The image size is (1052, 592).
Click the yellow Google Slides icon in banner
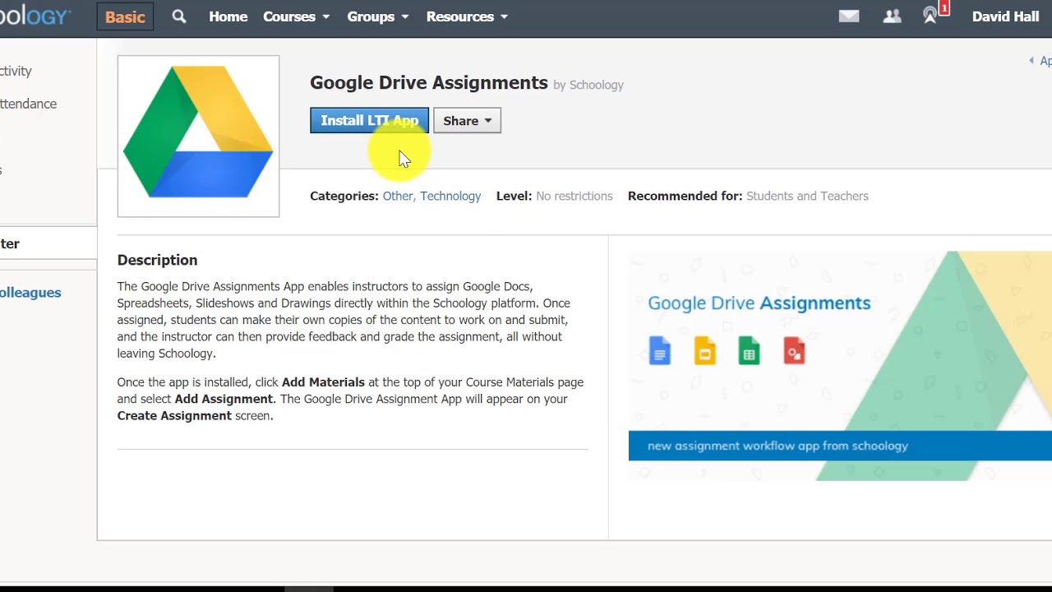704,351
